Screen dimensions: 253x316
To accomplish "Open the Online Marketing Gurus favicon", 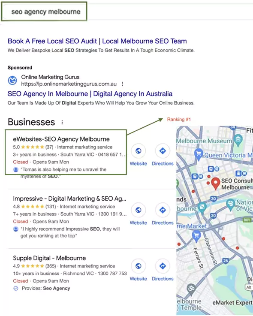I will click(x=12, y=81).
